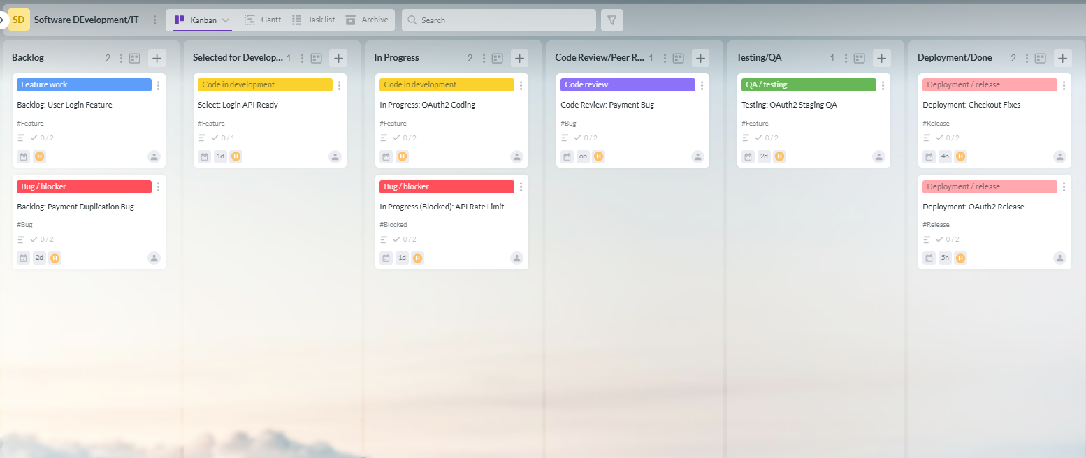
Task: Click the assignee avatar icon on Code Review Payment Bug card
Action: (x=697, y=157)
